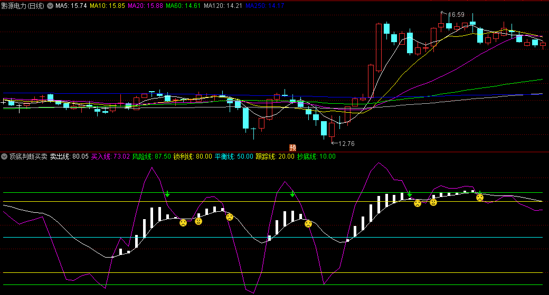Click the sad face icon after second peak
Viewport: 549px width, 295px height.
click(x=308, y=224)
